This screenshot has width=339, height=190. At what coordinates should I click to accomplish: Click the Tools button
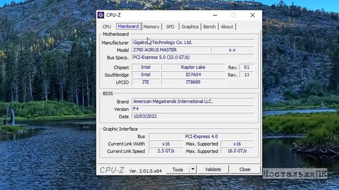click(178, 170)
